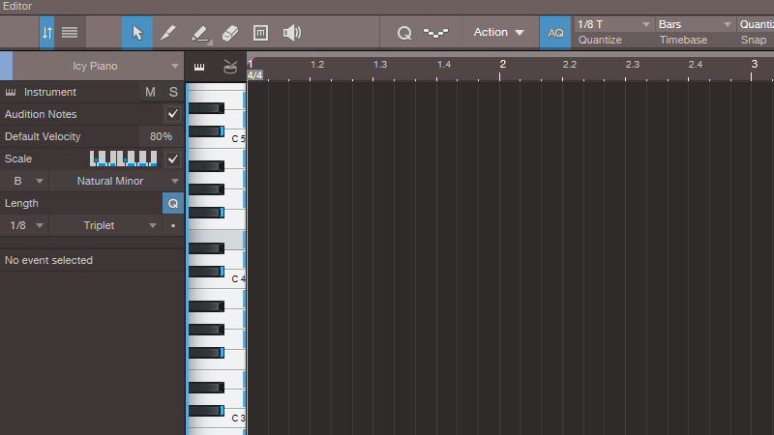Click the Instrument keyboard icon
Viewport: 774px width, 435px height.
coord(11,92)
